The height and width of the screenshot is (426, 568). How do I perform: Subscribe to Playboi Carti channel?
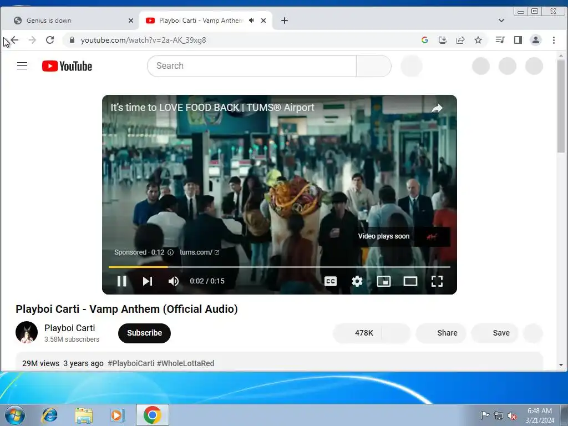click(144, 333)
